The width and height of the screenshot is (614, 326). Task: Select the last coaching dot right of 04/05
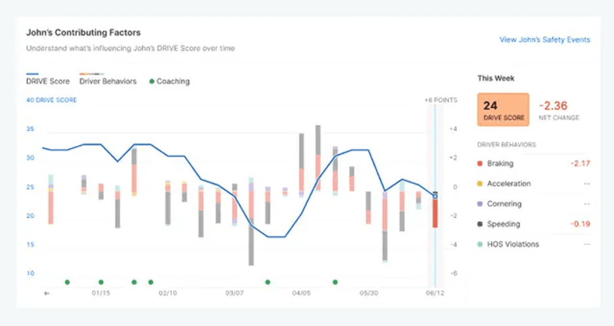(x=335, y=282)
